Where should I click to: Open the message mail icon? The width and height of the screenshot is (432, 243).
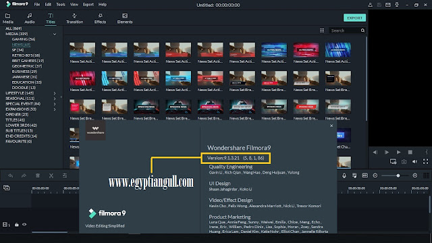coord(388,5)
